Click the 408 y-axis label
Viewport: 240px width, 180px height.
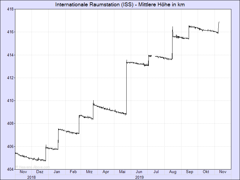(x=10, y=123)
